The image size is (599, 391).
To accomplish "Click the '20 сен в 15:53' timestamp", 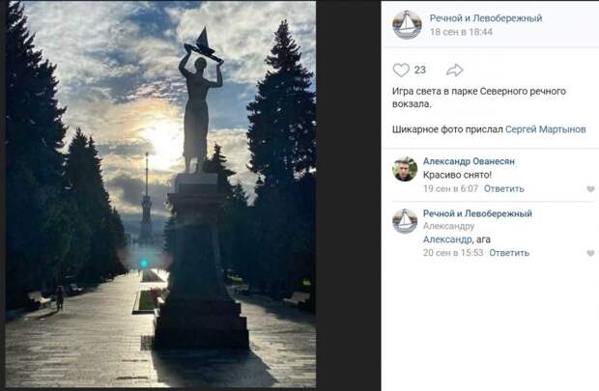I will pyautogui.click(x=453, y=253).
